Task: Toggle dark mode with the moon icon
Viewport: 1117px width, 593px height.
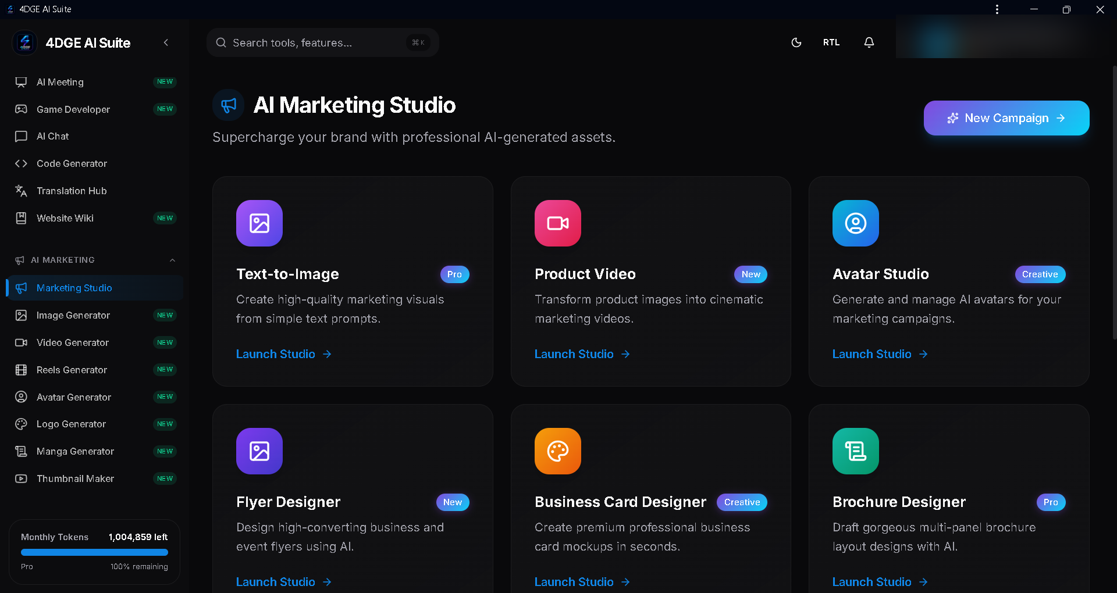Action: 796,42
